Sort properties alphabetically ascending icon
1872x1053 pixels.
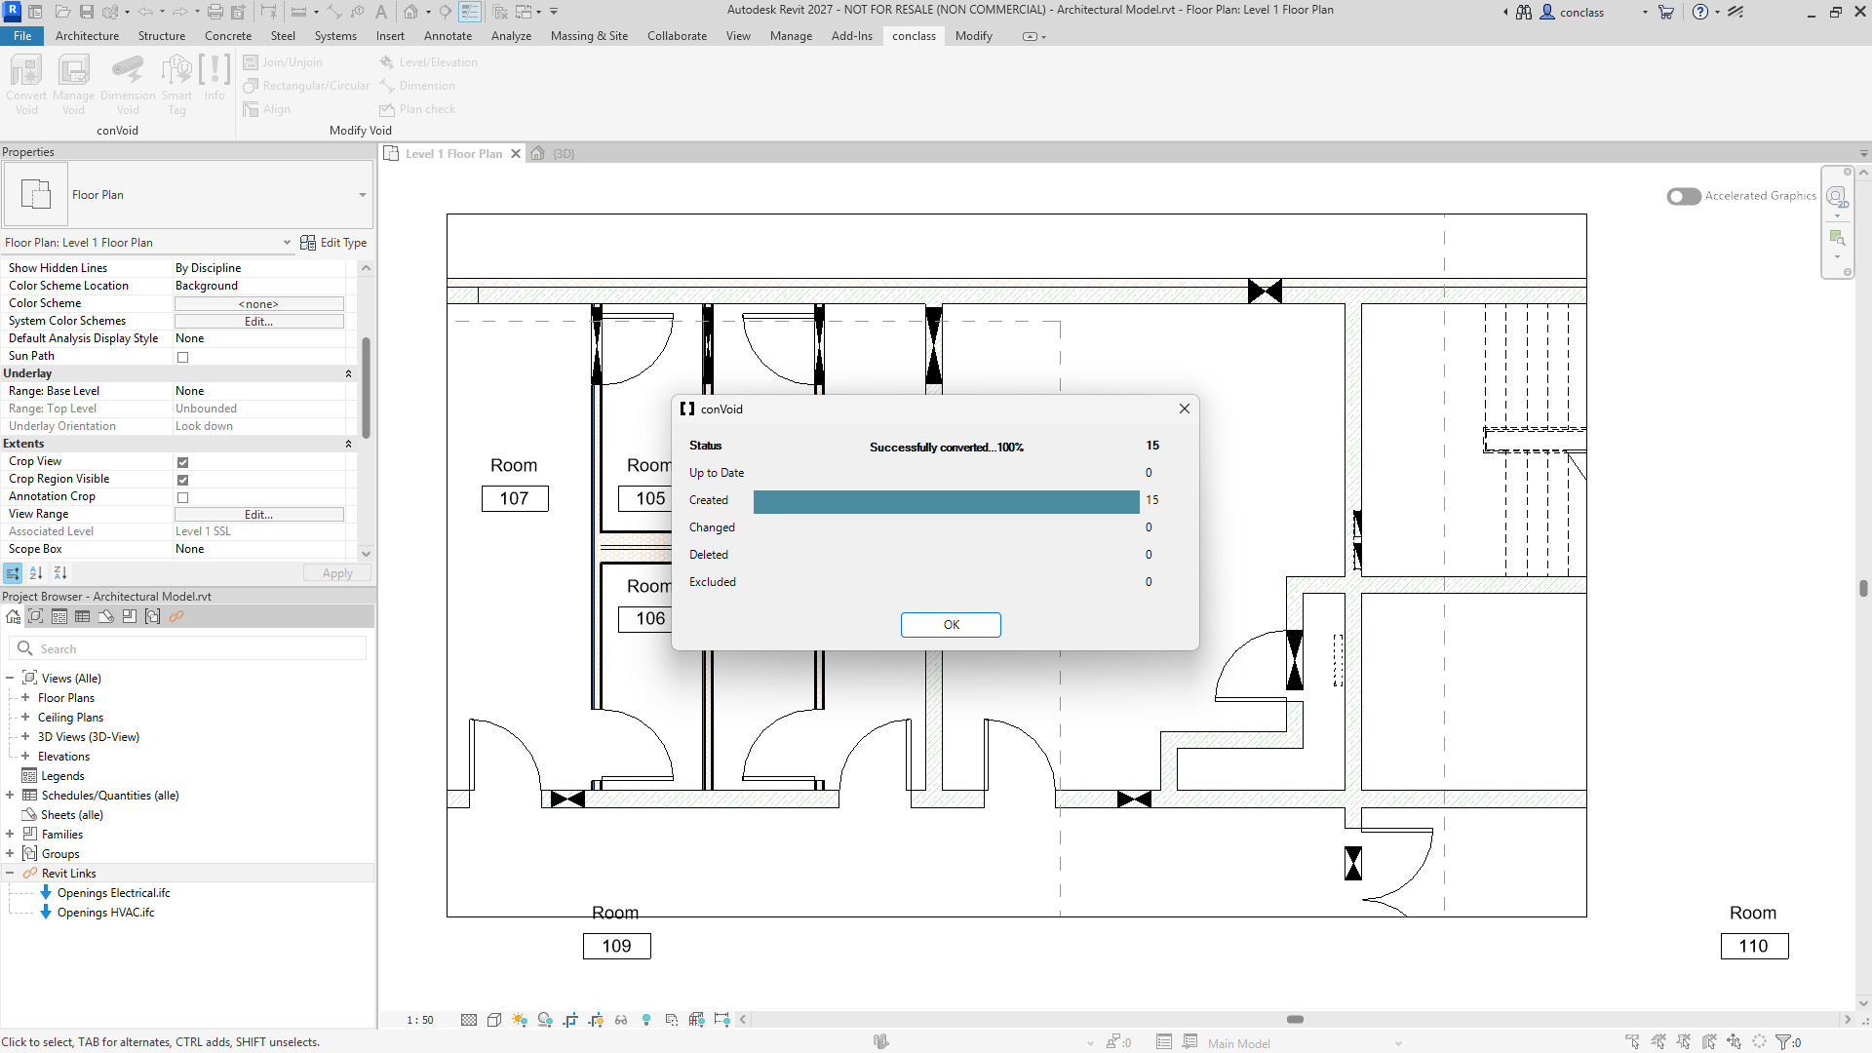coord(36,573)
